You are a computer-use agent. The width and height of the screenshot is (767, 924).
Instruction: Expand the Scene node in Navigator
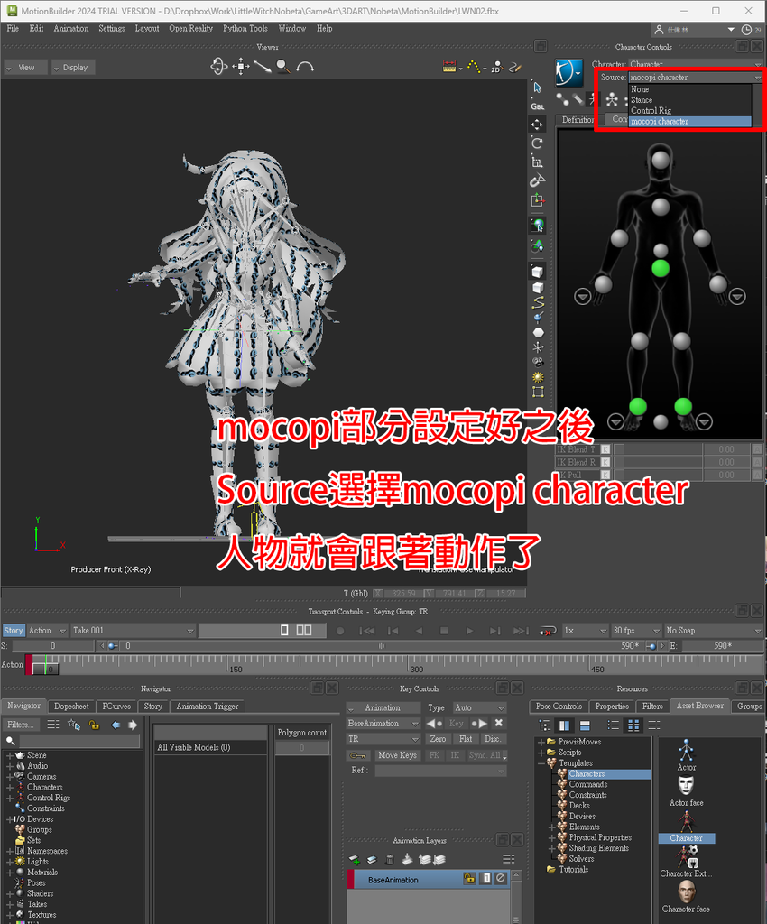click(9, 755)
